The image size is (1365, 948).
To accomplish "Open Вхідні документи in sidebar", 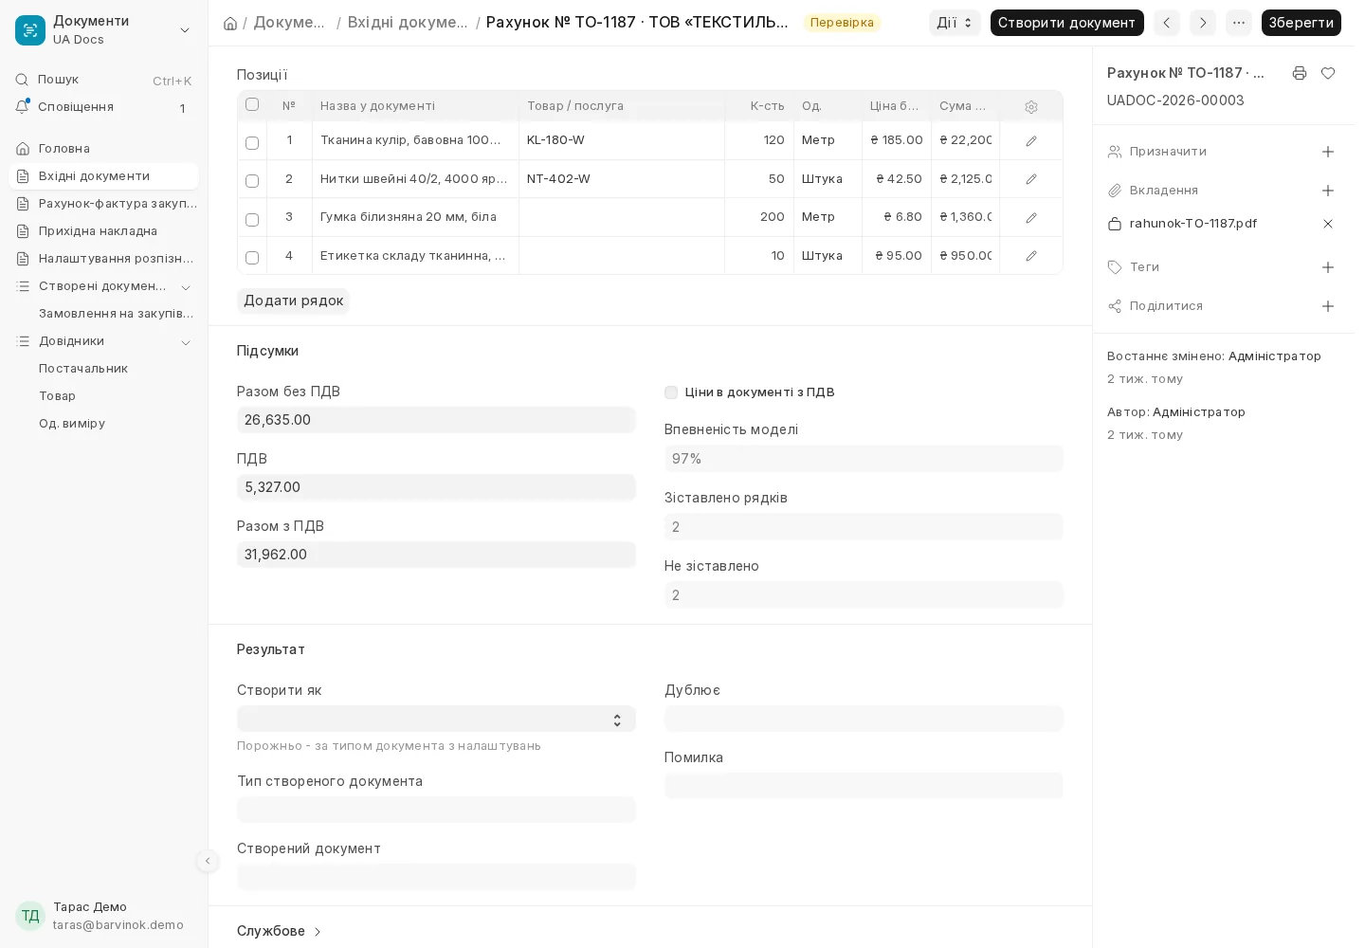I will pyautogui.click(x=103, y=176).
